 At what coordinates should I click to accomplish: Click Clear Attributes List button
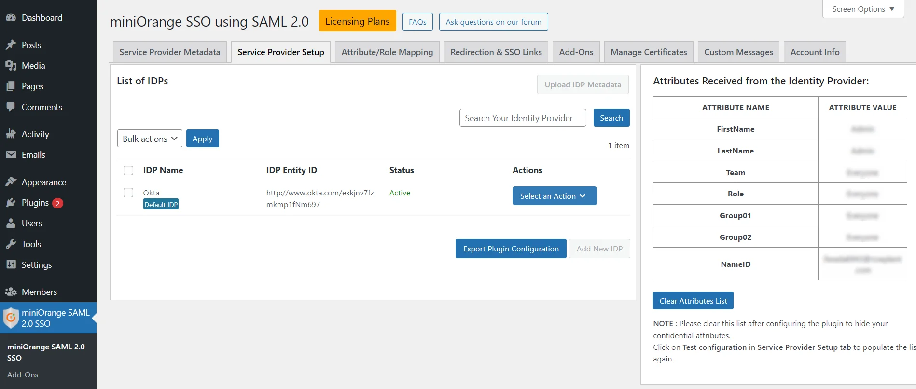tap(693, 301)
